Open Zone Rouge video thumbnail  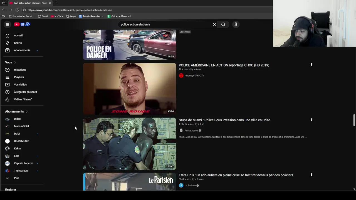(129, 89)
